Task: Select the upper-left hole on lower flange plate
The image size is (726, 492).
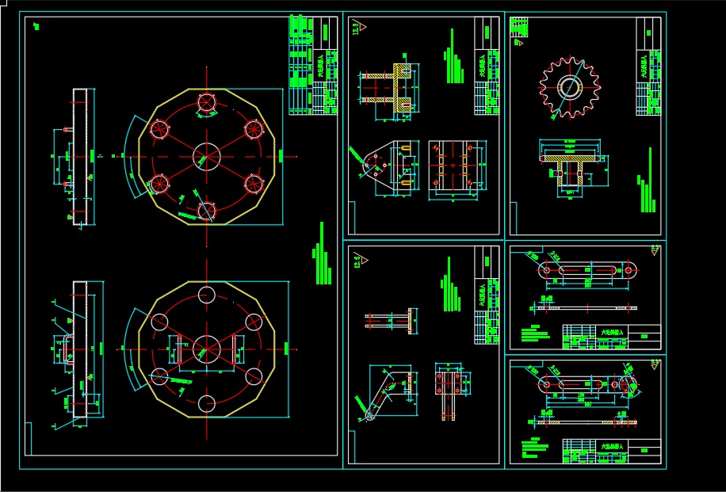Action: coord(159,322)
